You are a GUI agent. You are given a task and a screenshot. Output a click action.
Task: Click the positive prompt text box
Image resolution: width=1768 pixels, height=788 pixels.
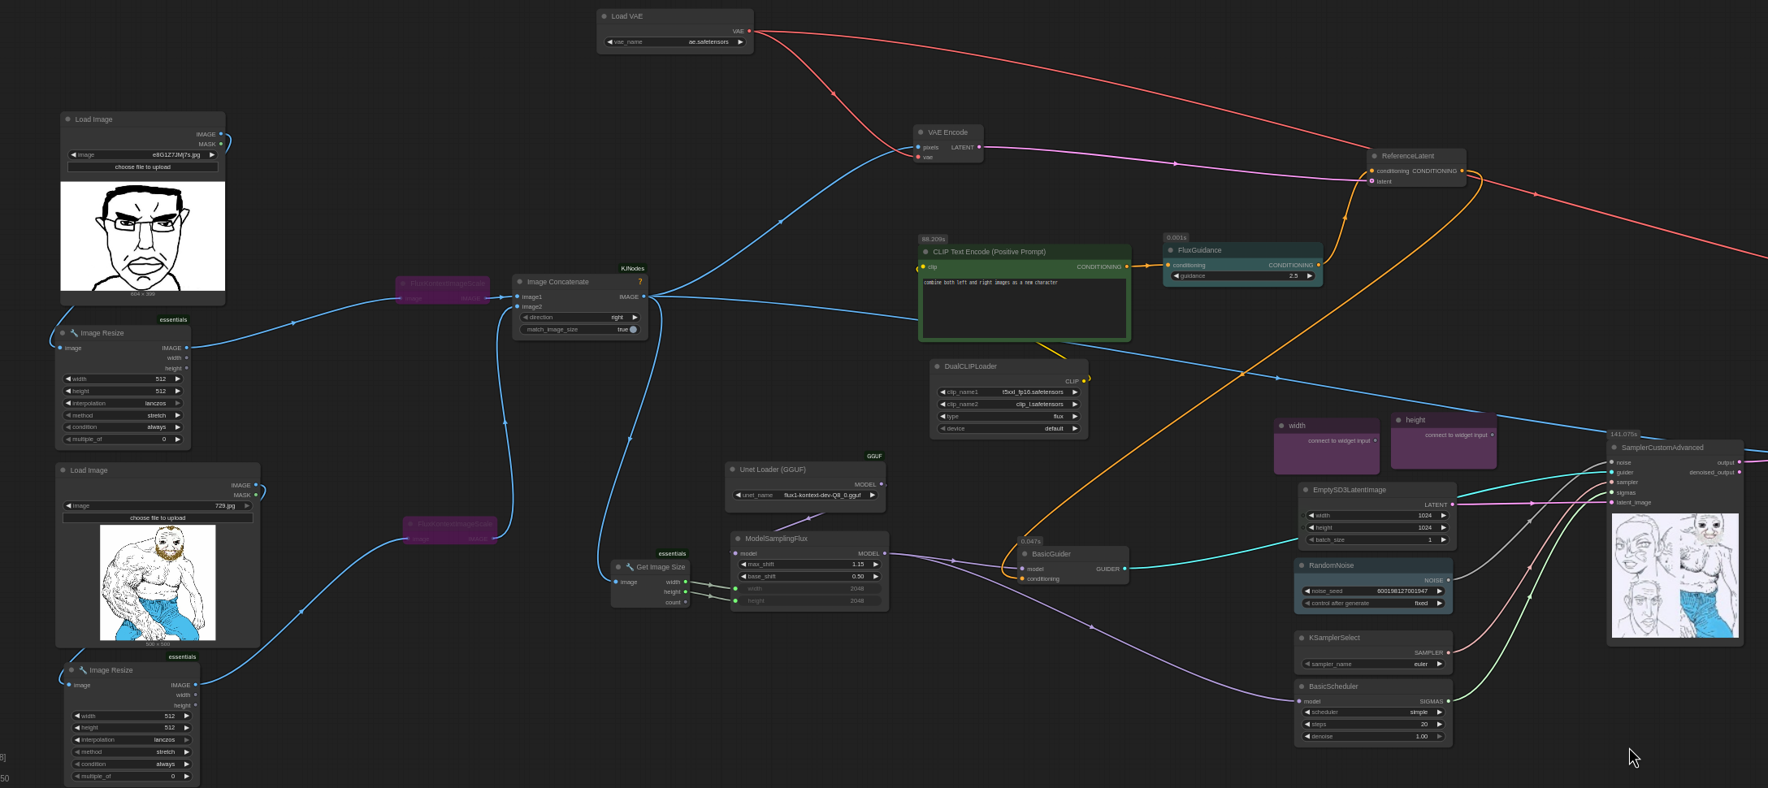tap(1024, 307)
